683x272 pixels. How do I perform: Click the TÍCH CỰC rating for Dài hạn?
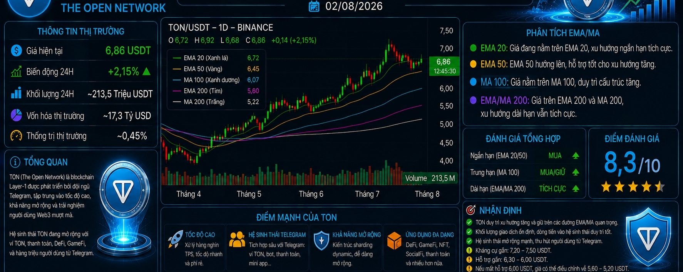point(552,189)
